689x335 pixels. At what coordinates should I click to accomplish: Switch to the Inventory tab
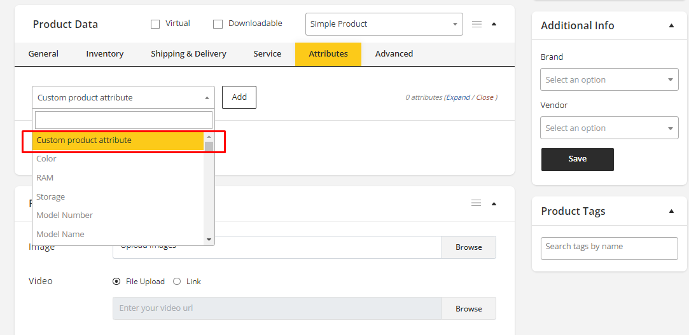(105, 54)
